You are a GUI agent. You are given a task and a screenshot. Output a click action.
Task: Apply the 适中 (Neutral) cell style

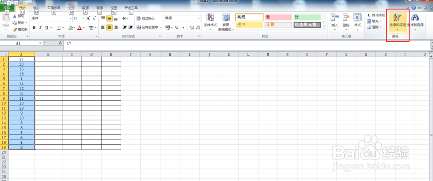249,25
